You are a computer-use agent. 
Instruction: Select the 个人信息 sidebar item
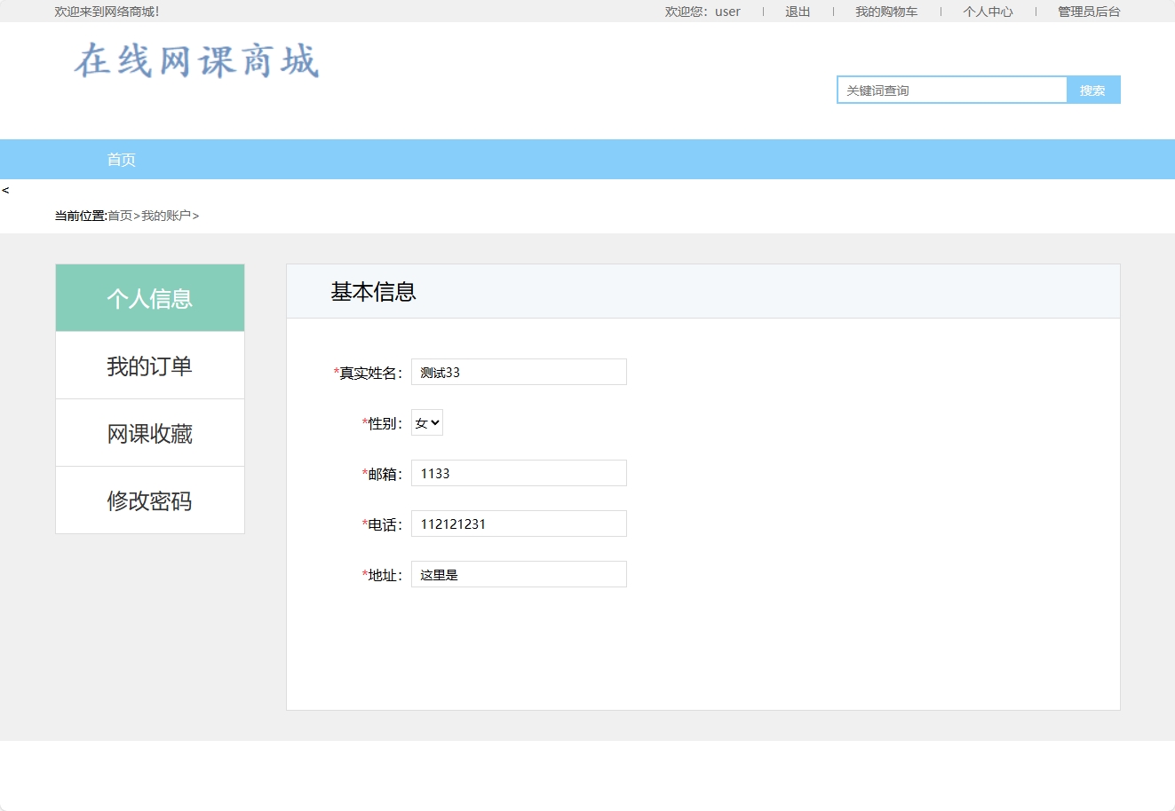tap(149, 297)
